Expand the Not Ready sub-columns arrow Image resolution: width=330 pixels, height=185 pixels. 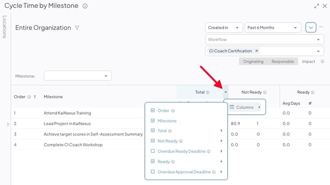click(221, 141)
